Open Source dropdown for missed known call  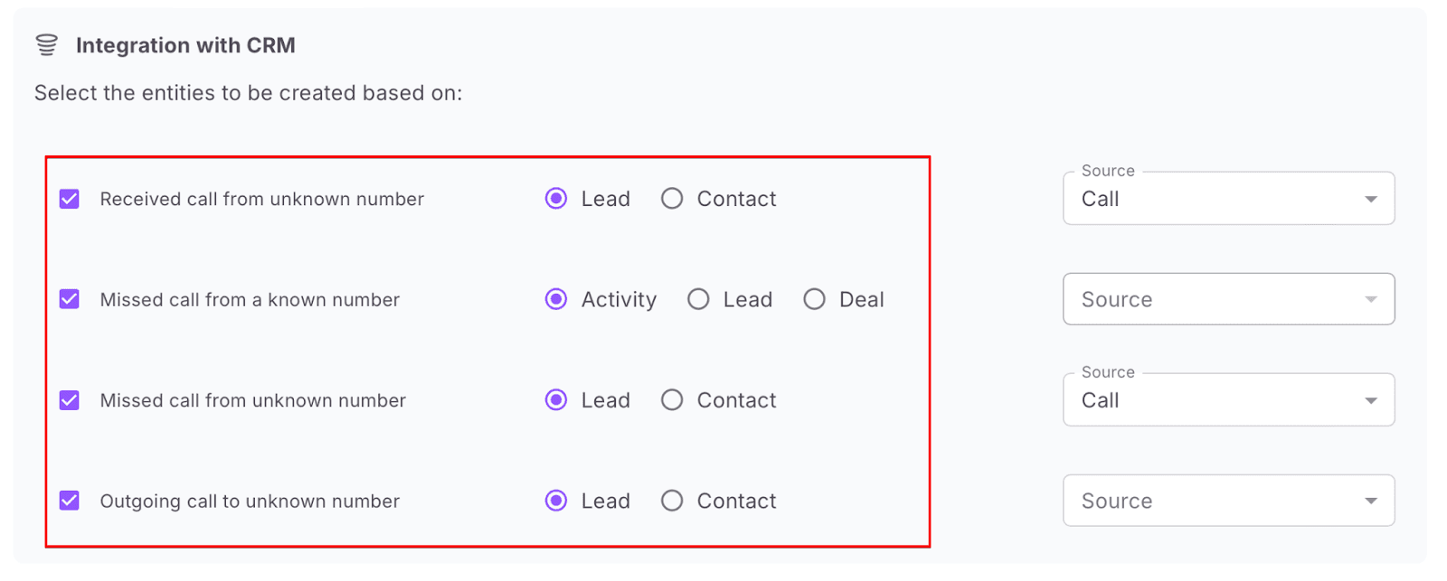[x=1228, y=299]
